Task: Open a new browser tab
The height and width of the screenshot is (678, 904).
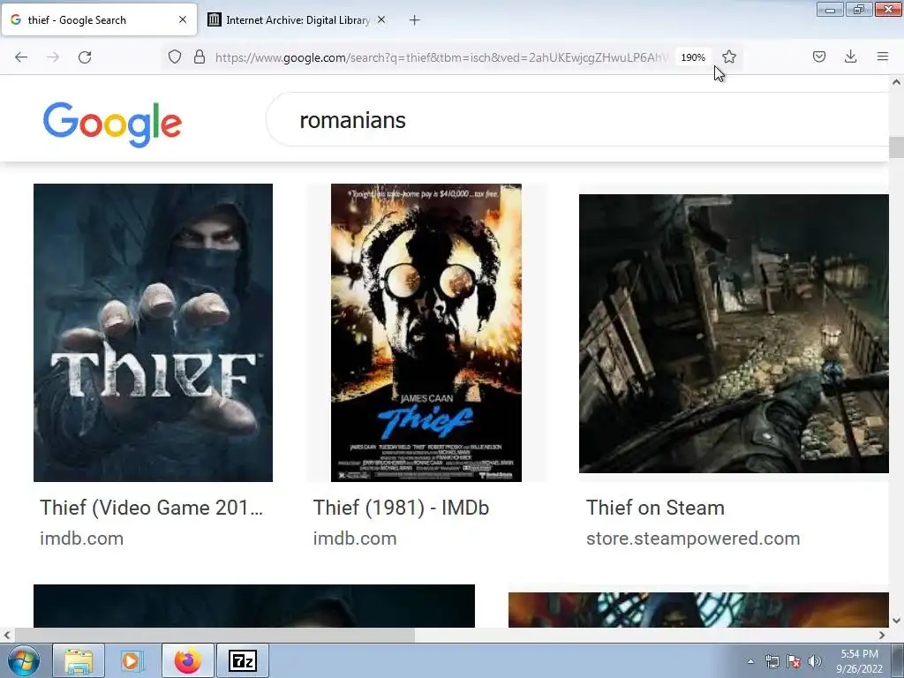Action: coord(415,20)
